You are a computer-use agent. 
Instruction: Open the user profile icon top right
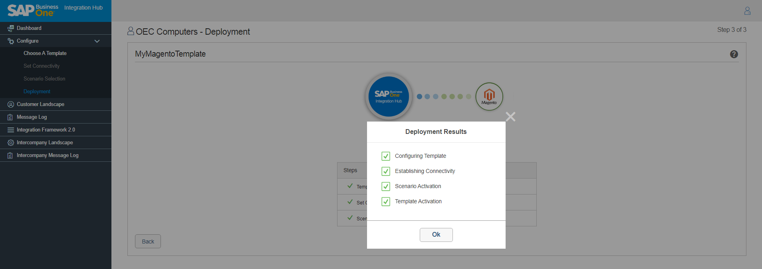(x=747, y=11)
